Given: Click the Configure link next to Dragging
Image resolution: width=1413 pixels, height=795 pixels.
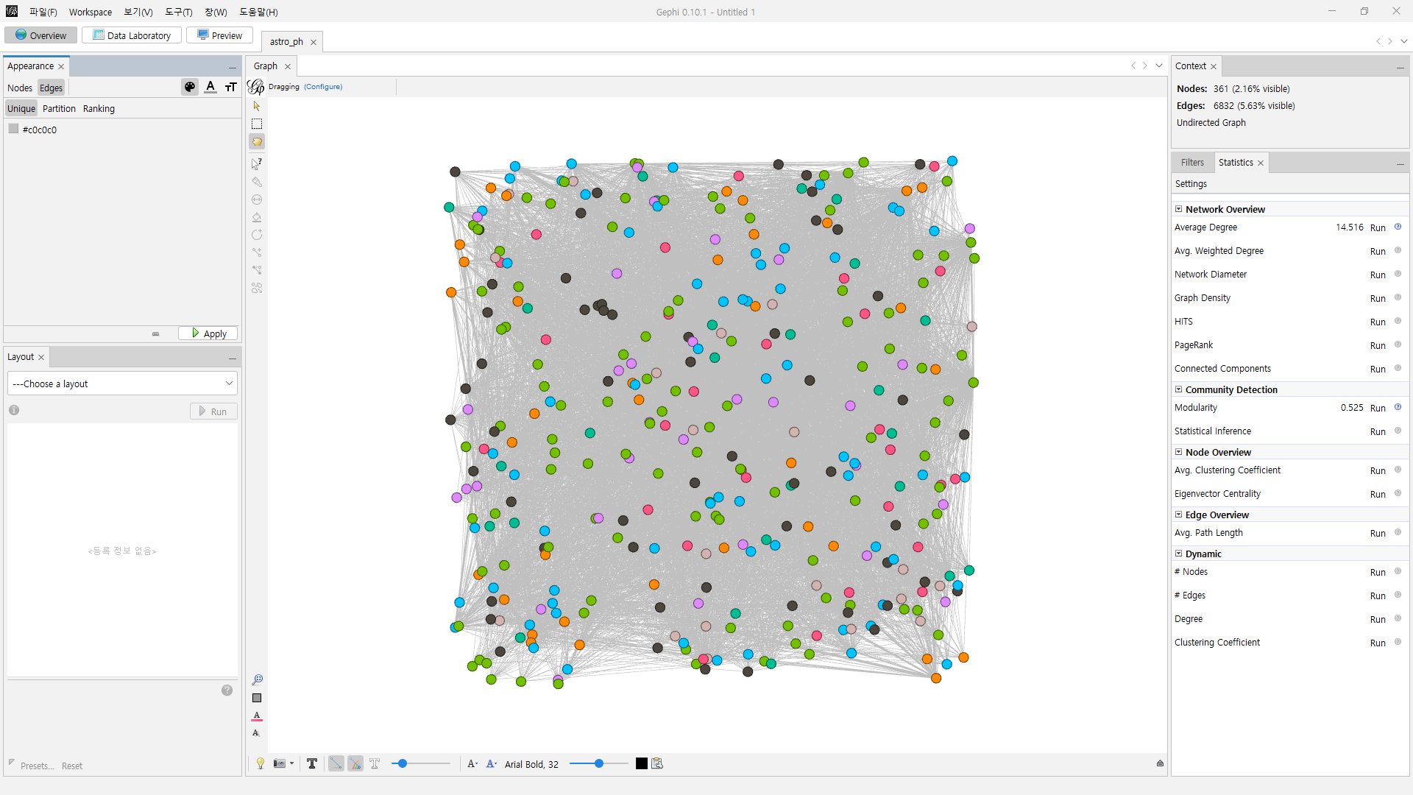Looking at the screenshot, I should [323, 87].
